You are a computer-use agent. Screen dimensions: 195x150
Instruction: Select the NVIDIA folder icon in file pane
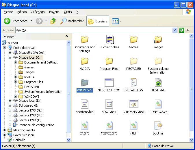pos(85,61)
